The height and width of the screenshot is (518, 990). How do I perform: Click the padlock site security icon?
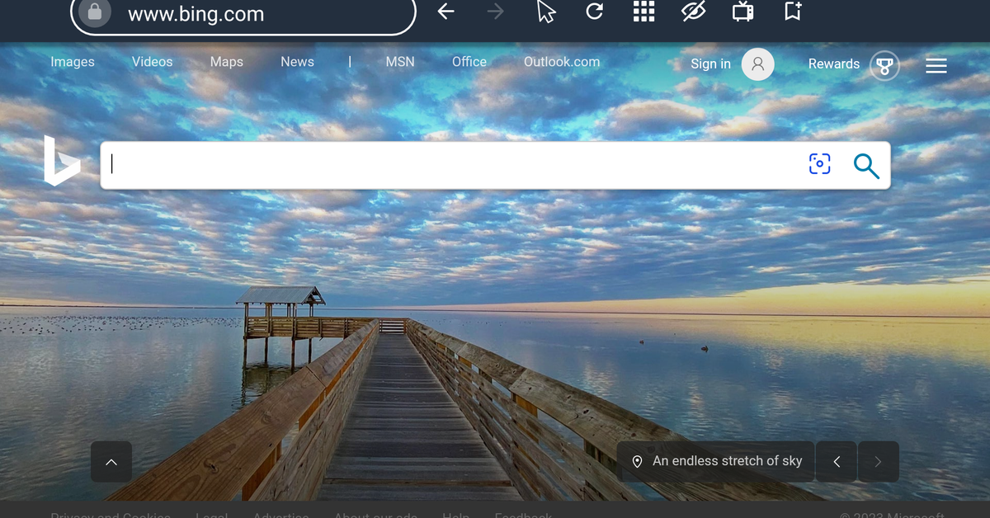click(95, 12)
